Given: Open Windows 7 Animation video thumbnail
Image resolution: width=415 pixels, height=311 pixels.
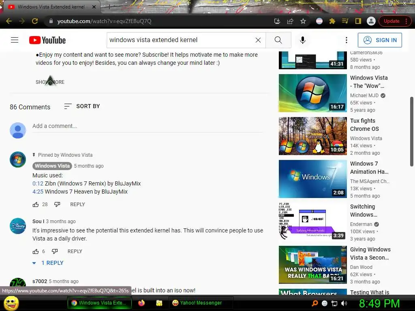Looking at the screenshot, I should click(312, 179).
